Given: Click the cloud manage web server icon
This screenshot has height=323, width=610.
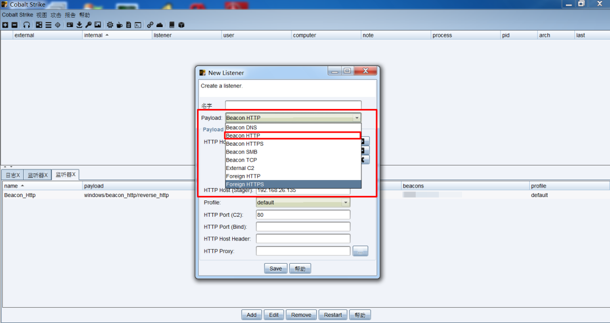Looking at the screenshot, I should coord(159,25).
